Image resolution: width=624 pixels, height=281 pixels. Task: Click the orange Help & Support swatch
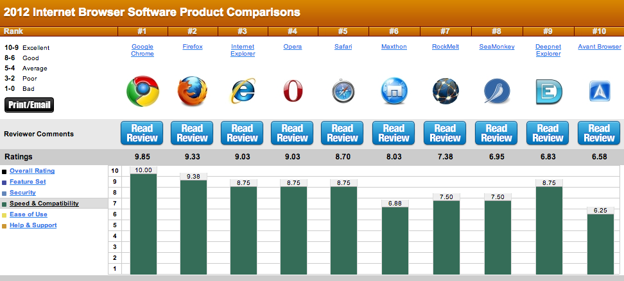pyautogui.click(x=4, y=226)
